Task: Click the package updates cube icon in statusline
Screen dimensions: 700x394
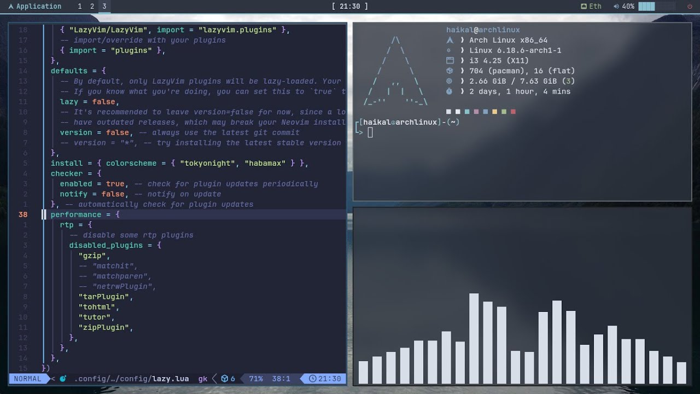Action: (224, 379)
